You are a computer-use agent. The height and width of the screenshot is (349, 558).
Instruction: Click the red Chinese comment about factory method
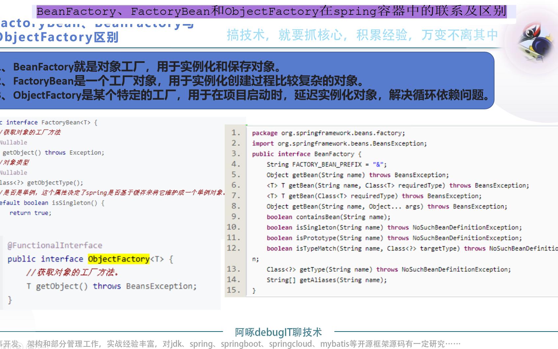pyautogui.click(x=72, y=272)
